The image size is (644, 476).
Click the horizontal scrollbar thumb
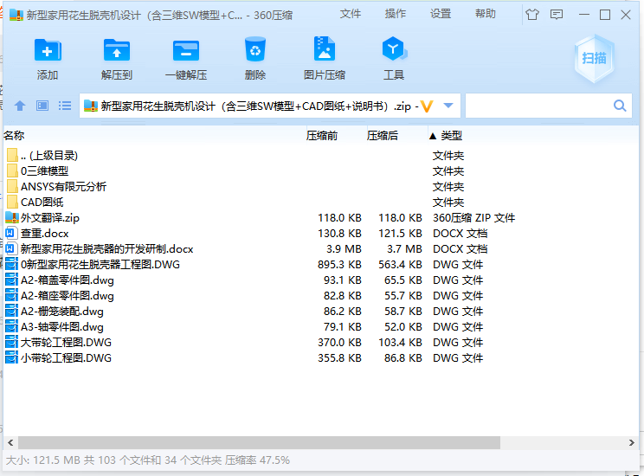pyautogui.click(x=259, y=443)
